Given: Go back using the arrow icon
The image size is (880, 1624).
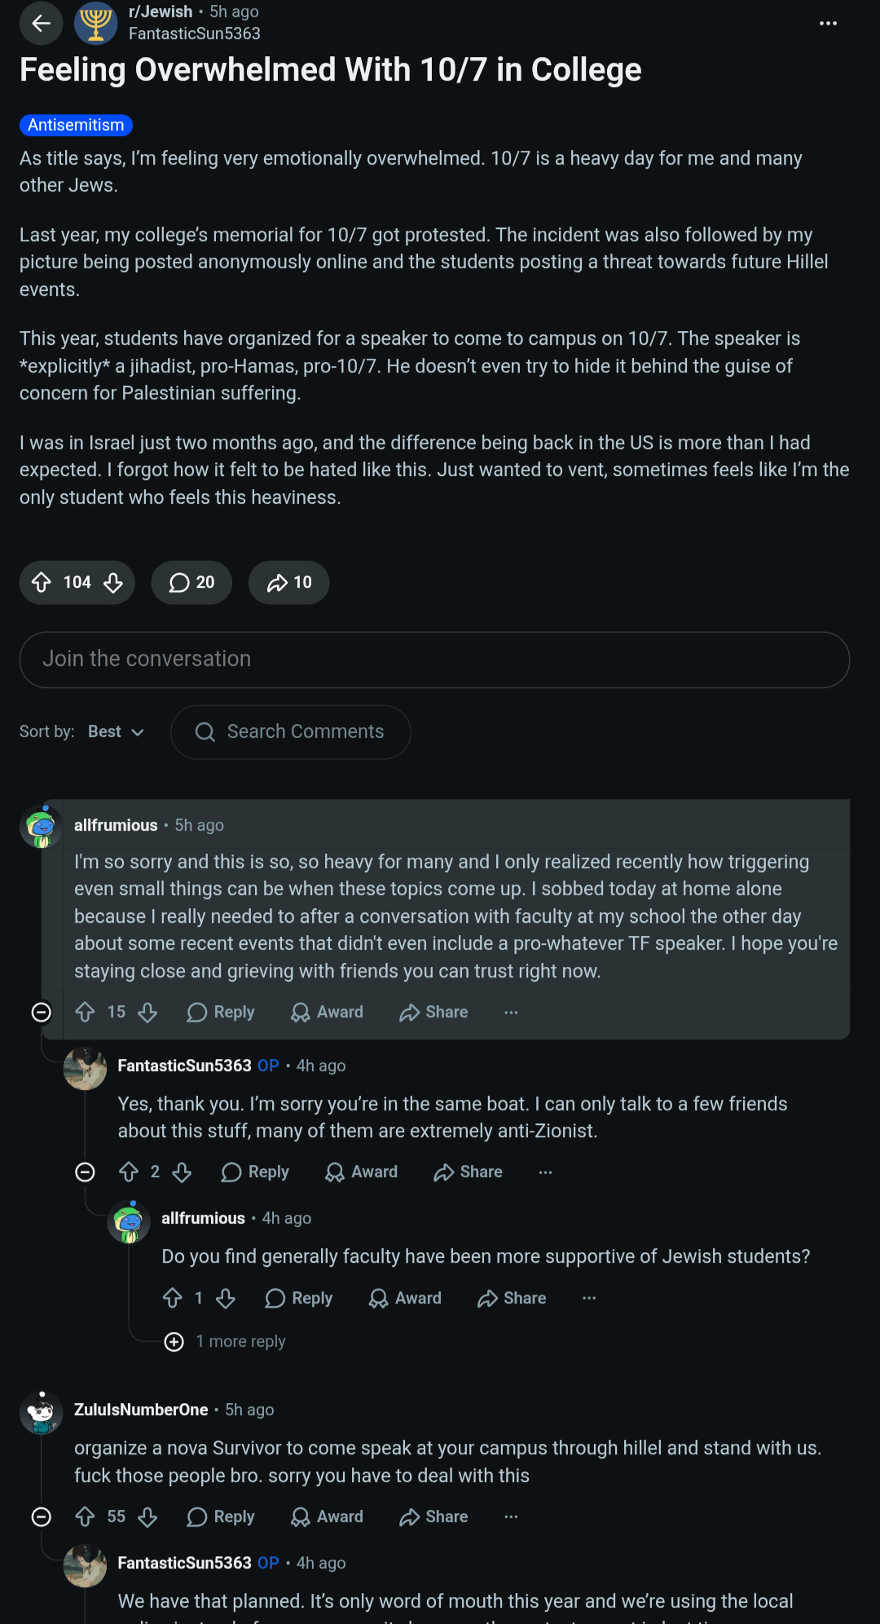Looking at the screenshot, I should [41, 24].
